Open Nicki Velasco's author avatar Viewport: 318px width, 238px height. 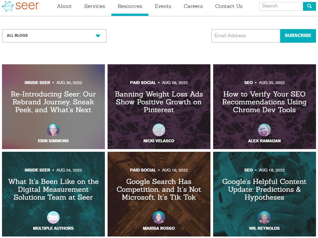159,130
